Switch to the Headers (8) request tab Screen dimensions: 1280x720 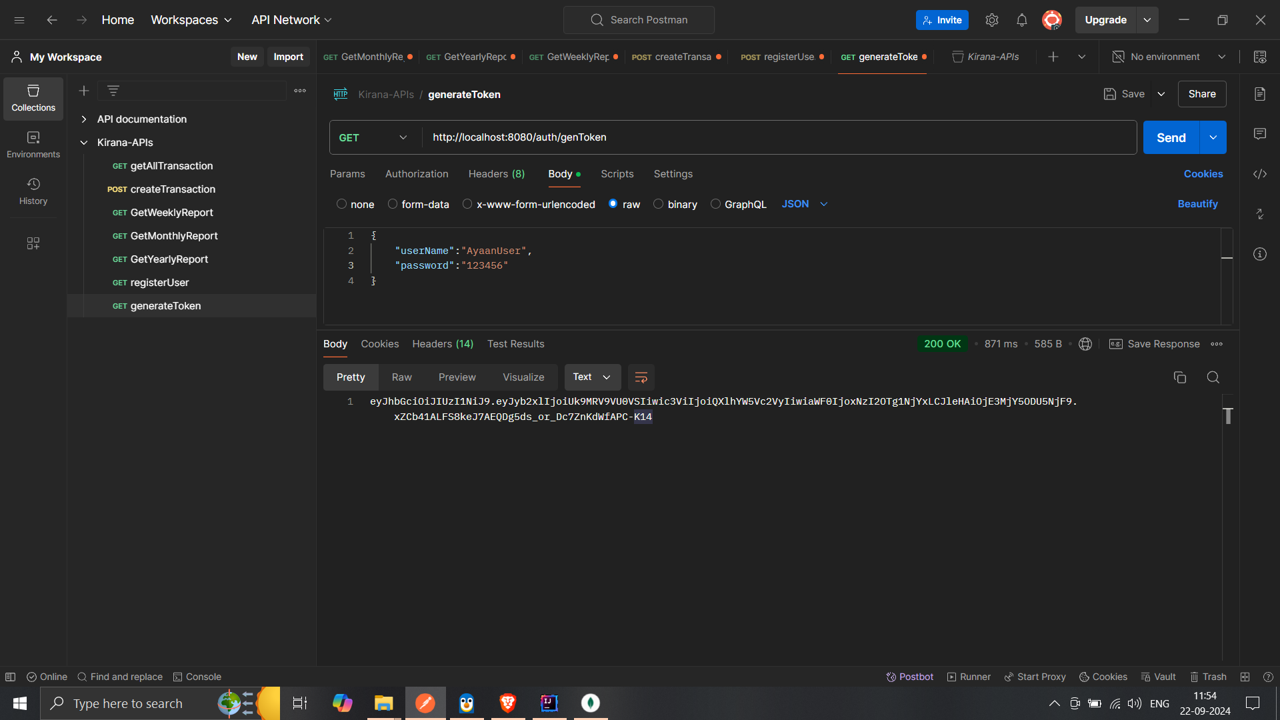[x=497, y=174]
